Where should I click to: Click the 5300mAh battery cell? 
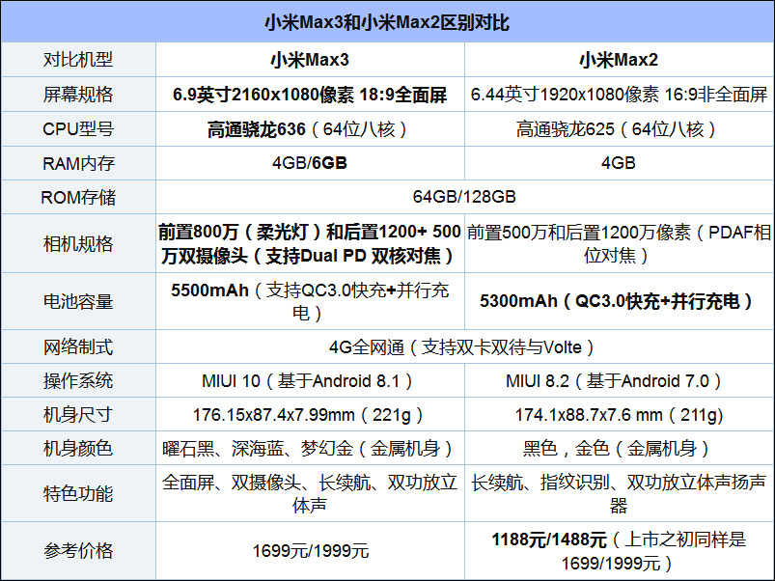pyautogui.click(x=619, y=301)
